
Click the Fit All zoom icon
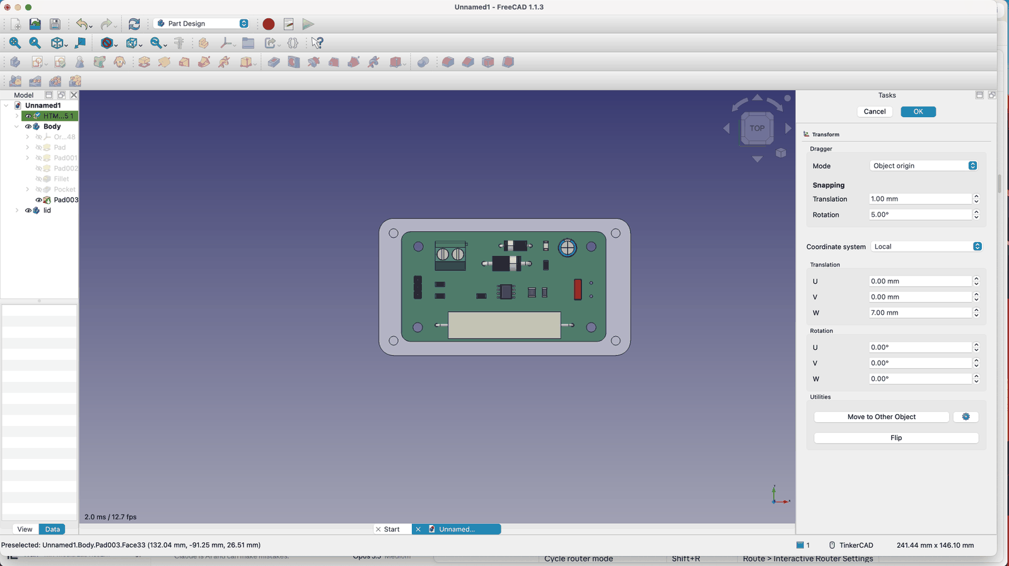pos(15,43)
